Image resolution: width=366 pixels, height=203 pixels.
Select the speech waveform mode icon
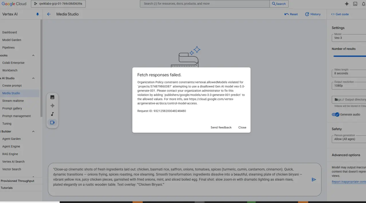[x=52, y=106]
